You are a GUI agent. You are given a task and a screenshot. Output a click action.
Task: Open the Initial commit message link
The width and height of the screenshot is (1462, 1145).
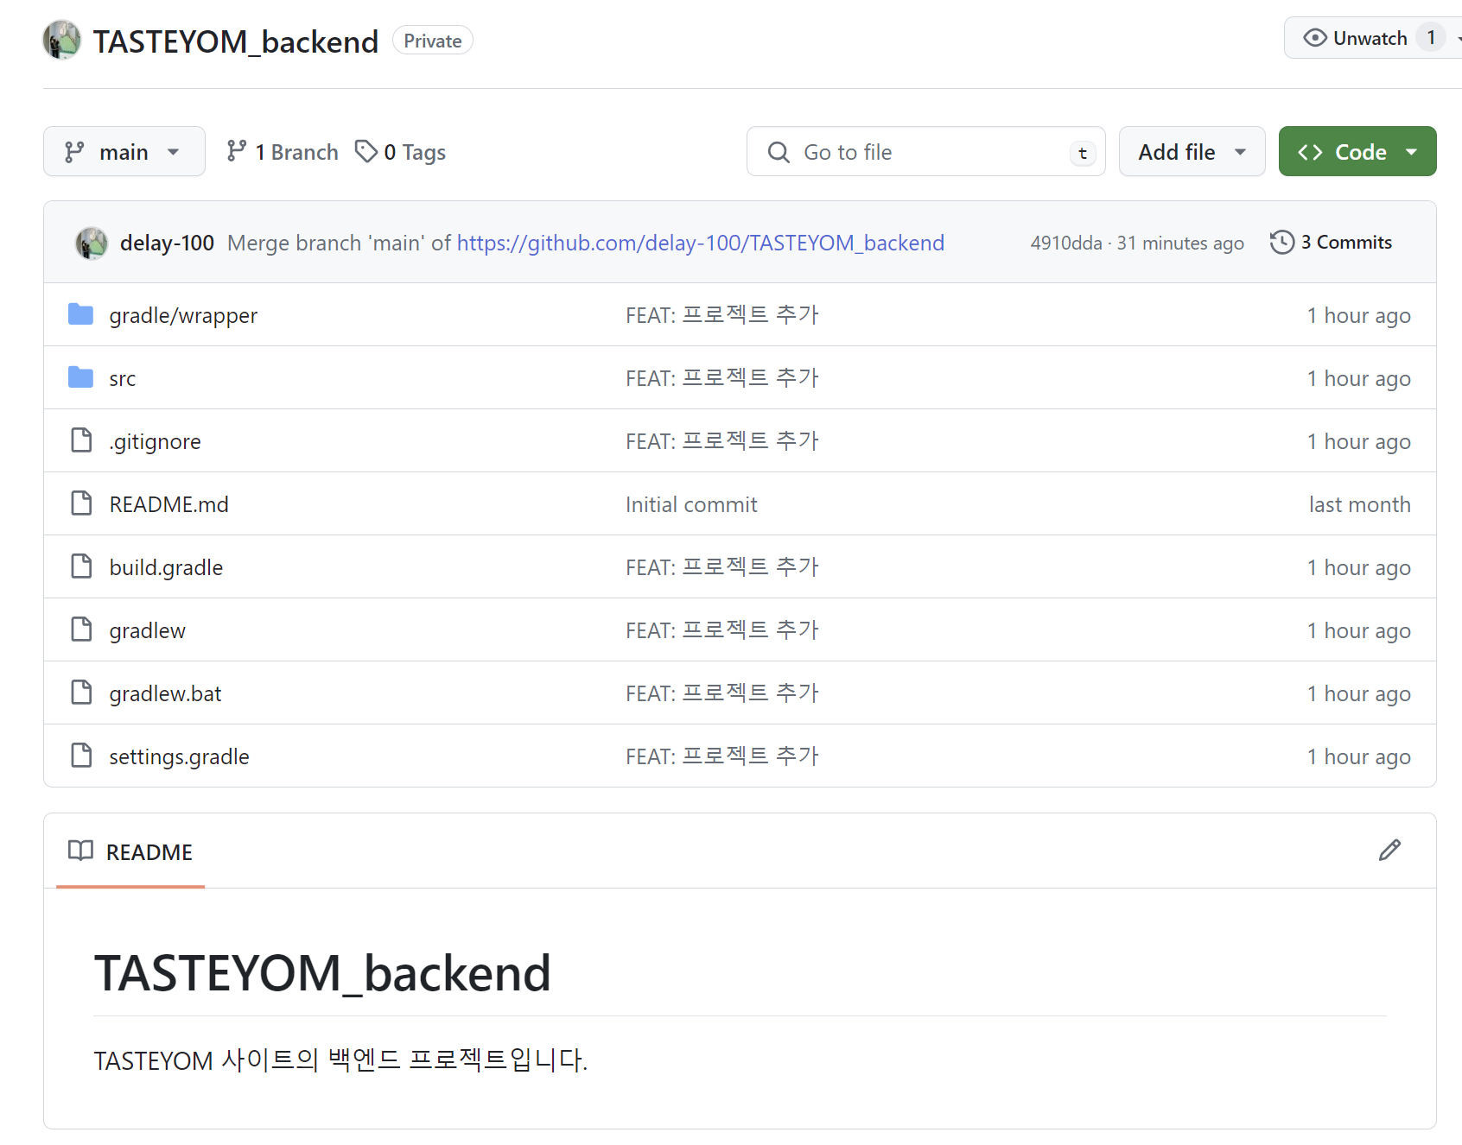coord(691,504)
